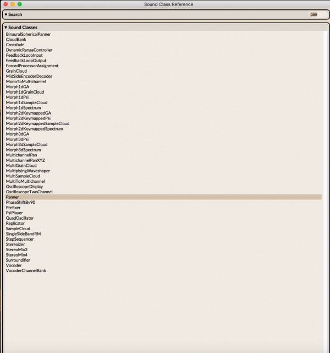This screenshot has height=353, width=330.
Task: Open DynamicRangeController entry
Action: 29,50
